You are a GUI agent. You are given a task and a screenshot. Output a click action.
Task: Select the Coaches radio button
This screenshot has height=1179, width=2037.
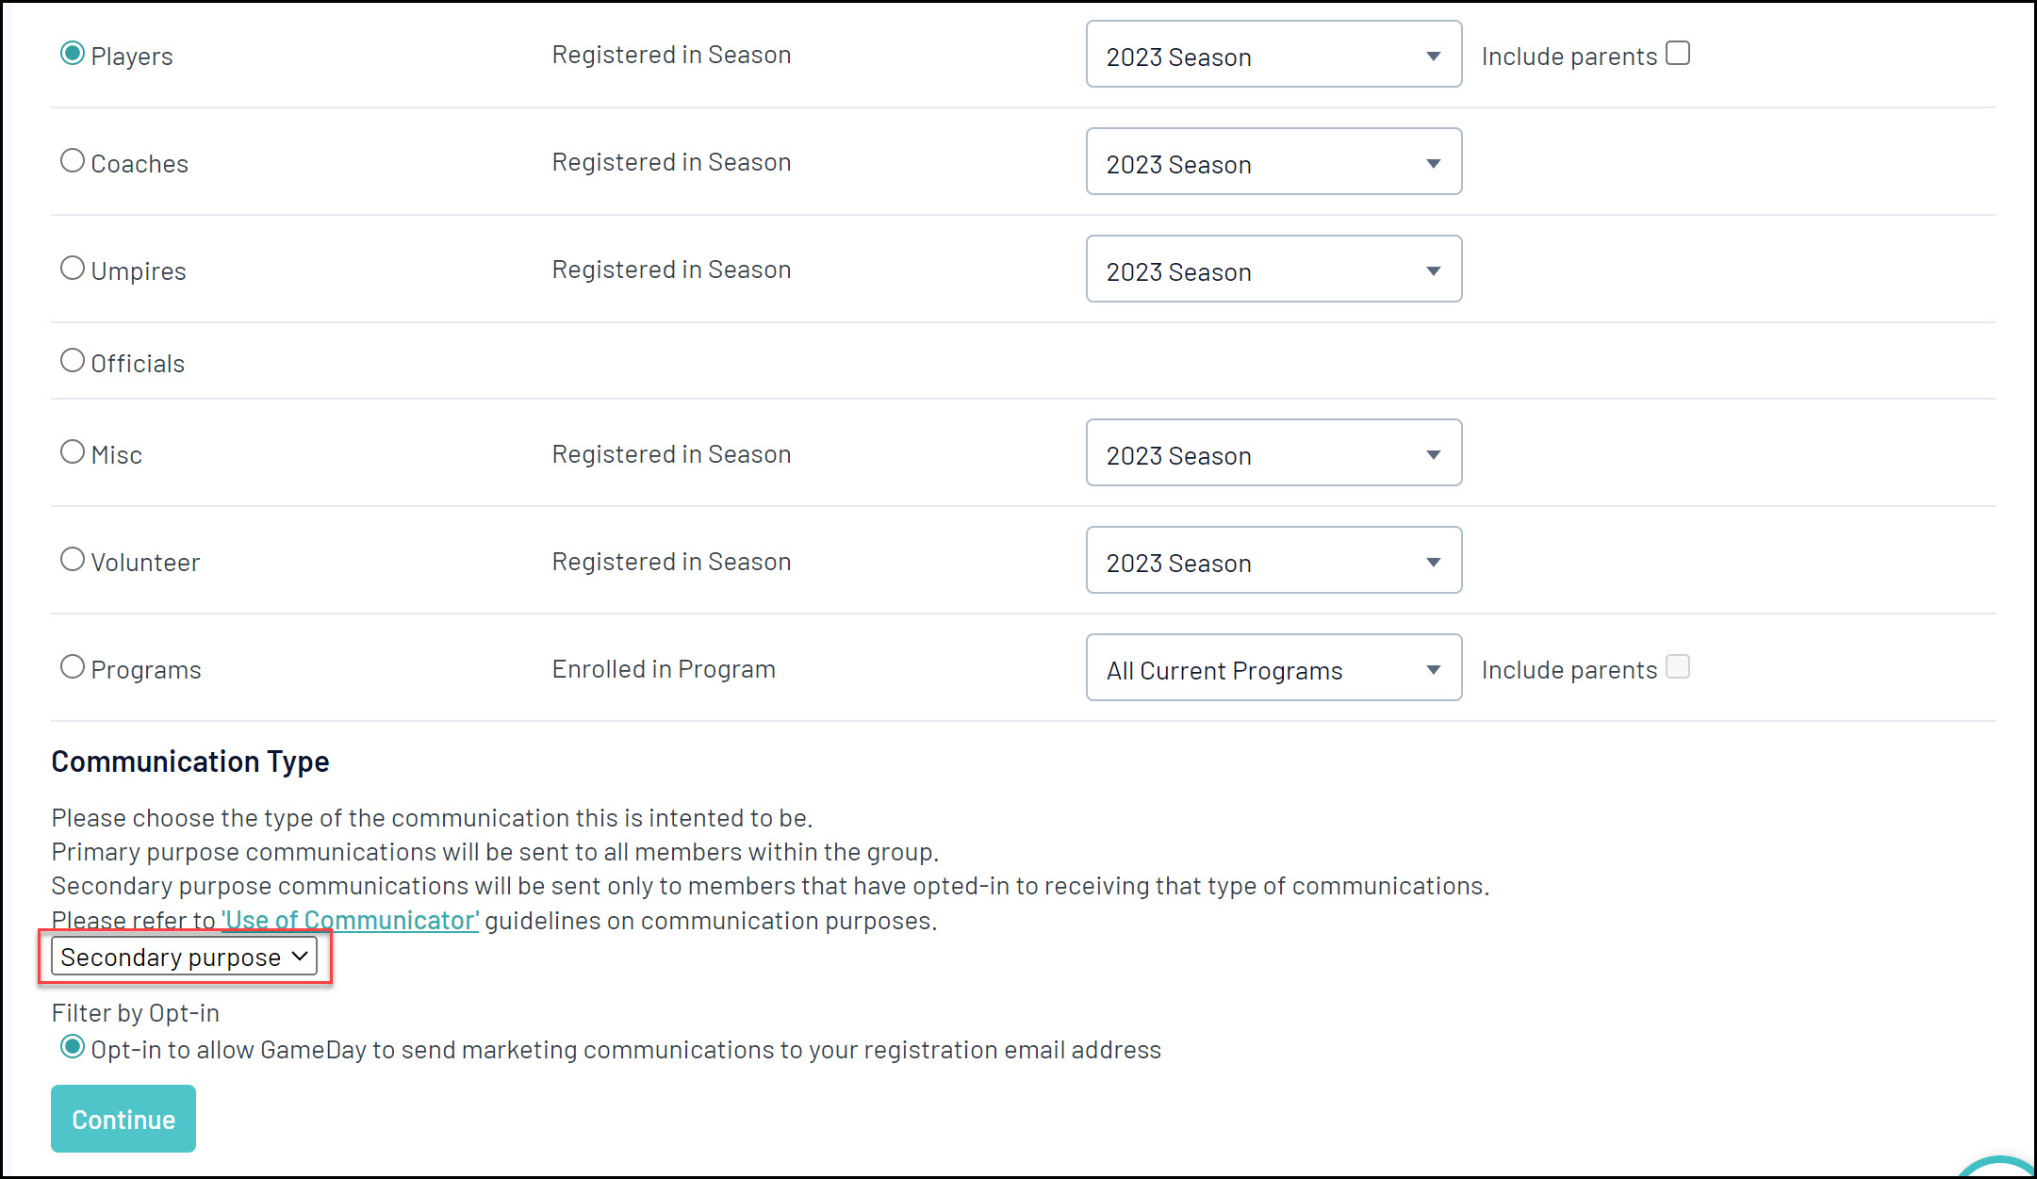pyautogui.click(x=73, y=161)
